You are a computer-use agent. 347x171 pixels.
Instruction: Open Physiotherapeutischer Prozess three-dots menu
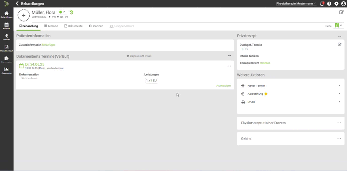pyautogui.click(x=339, y=123)
